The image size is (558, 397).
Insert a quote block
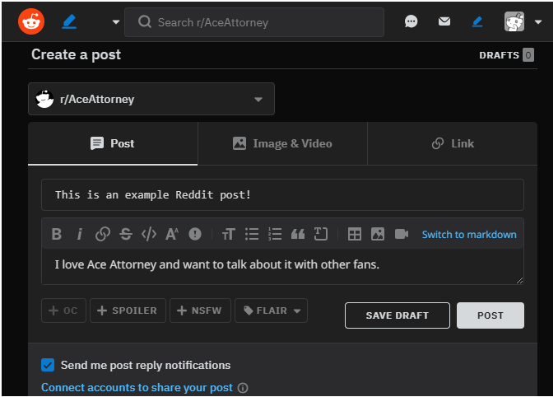(x=298, y=234)
